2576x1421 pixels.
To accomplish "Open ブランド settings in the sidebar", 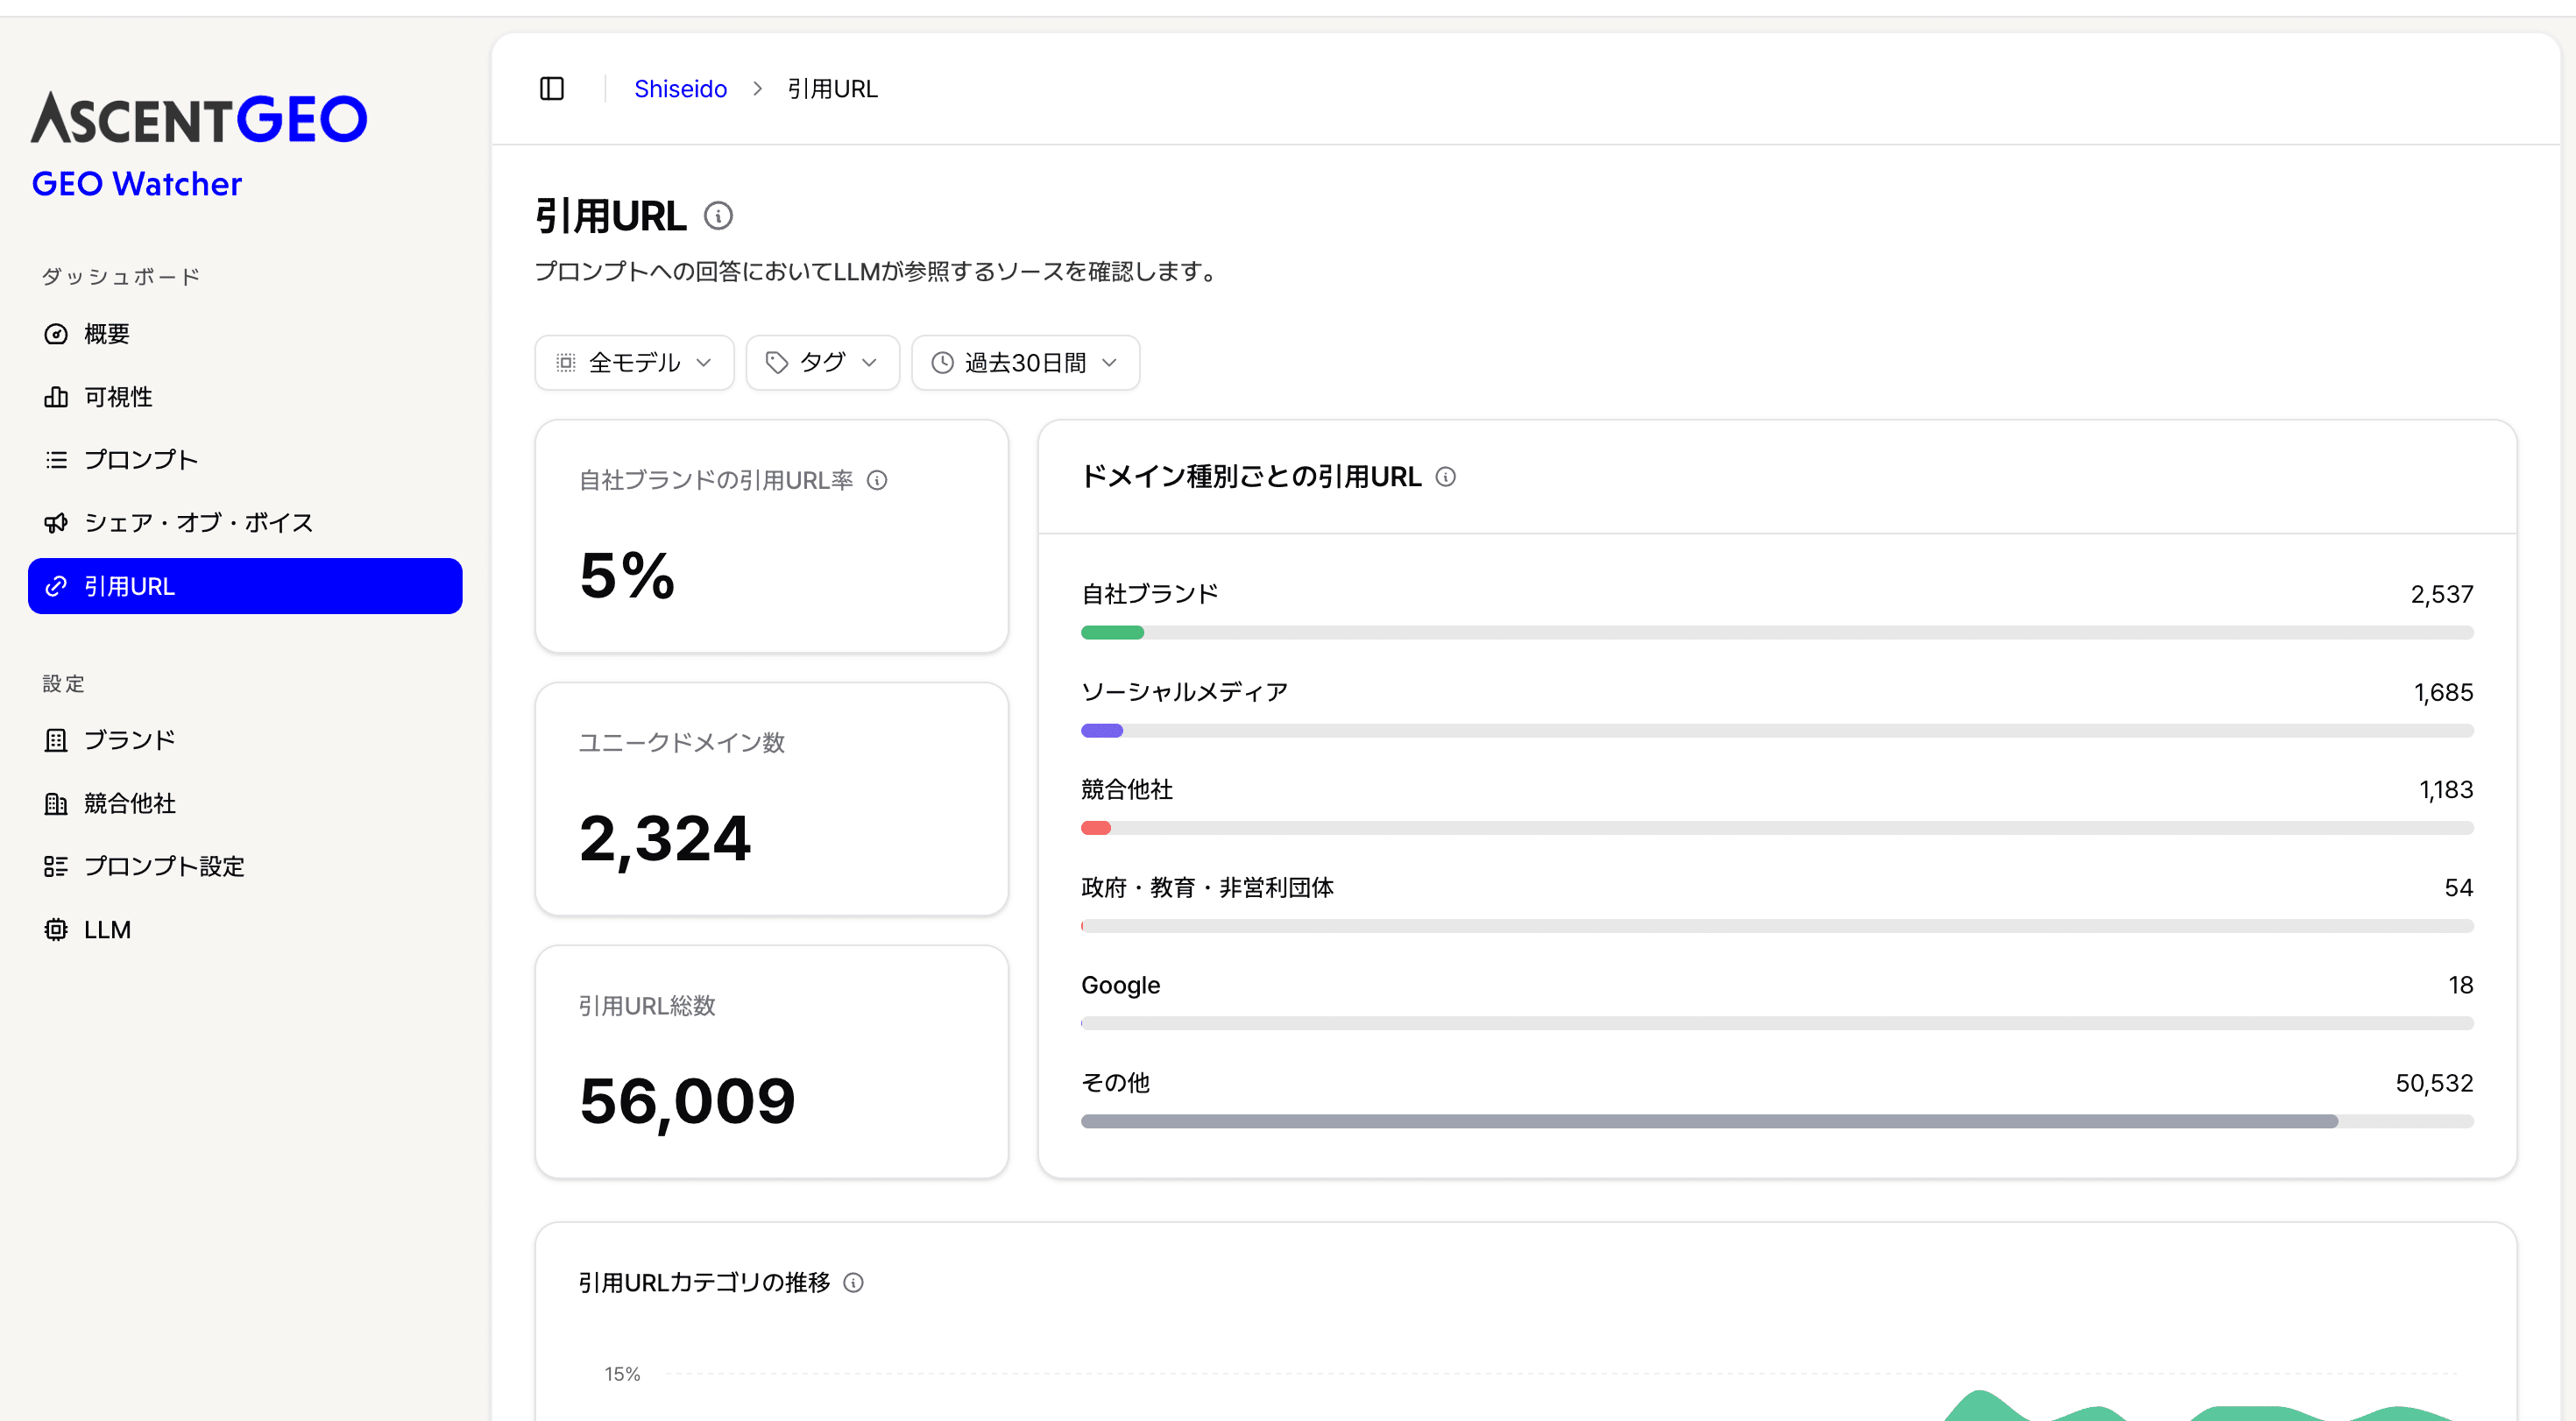I will (x=245, y=740).
